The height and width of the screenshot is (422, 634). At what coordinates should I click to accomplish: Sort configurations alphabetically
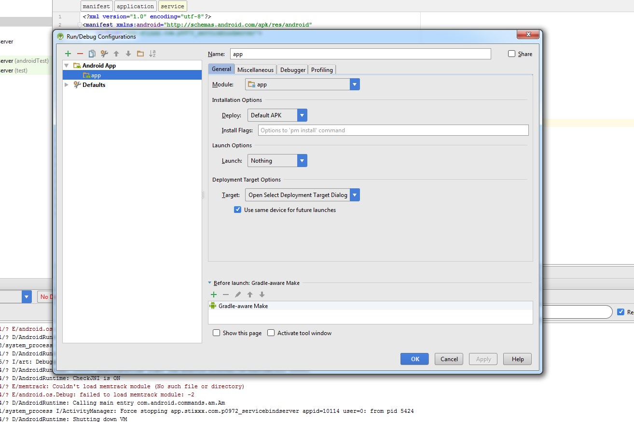tap(152, 54)
